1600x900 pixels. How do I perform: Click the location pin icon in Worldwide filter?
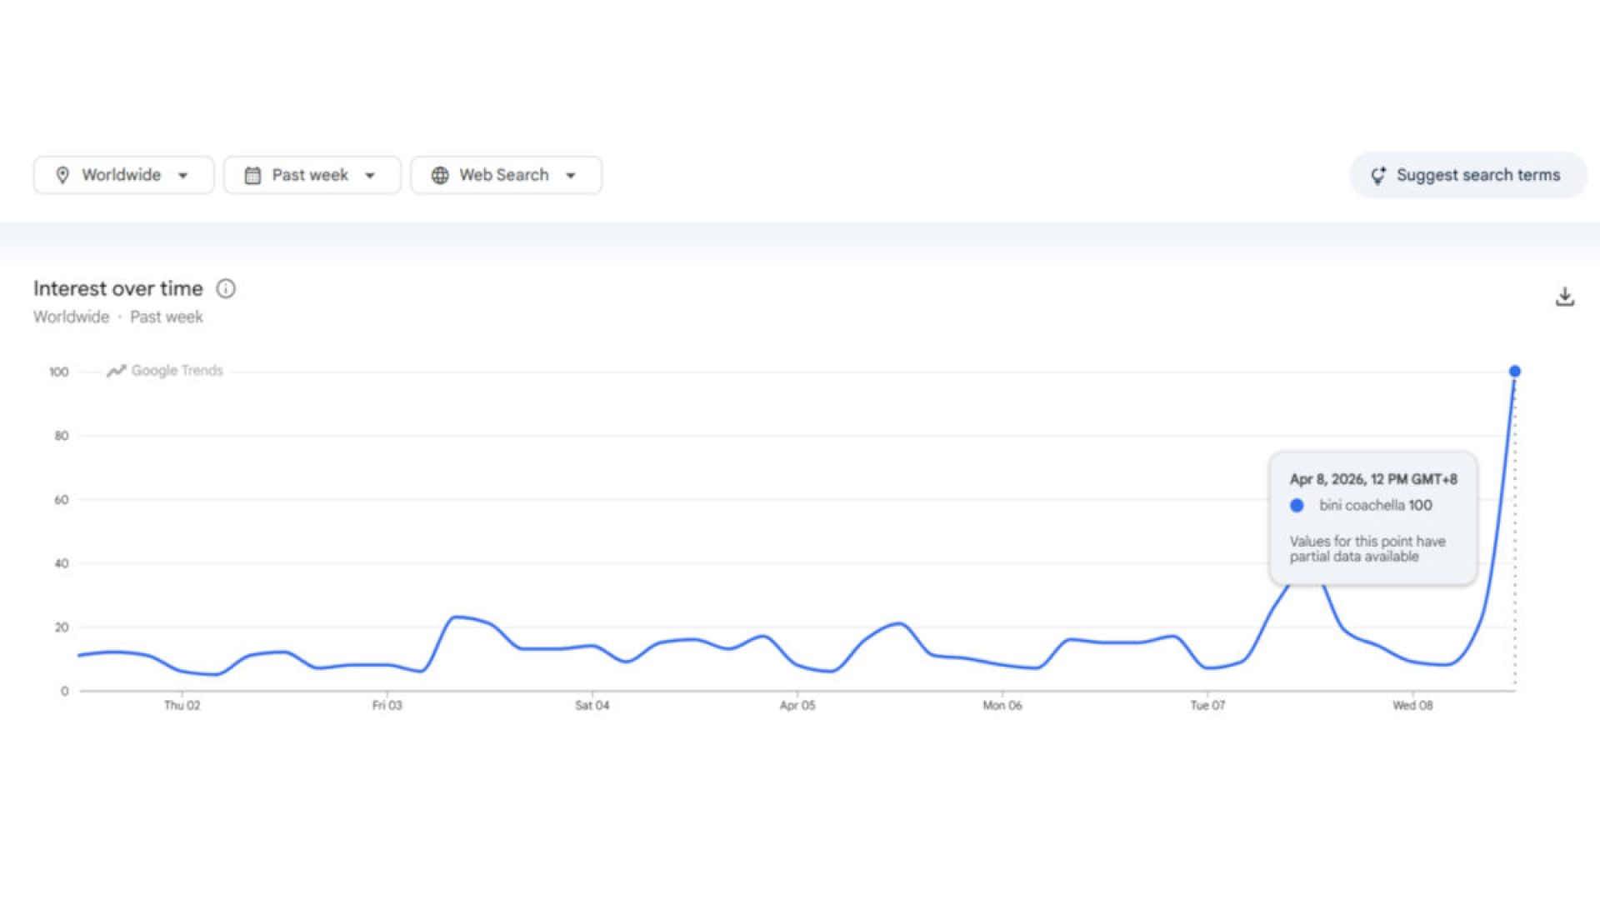(x=62, y=175)
